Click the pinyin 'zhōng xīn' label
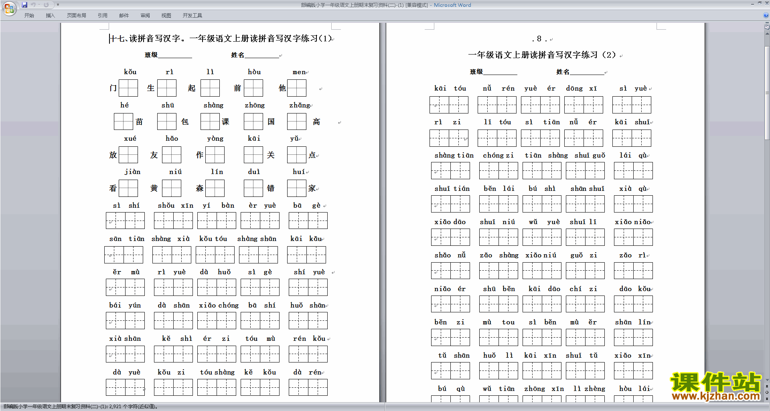This screenshot has height=411, width=770. [544, 389]
